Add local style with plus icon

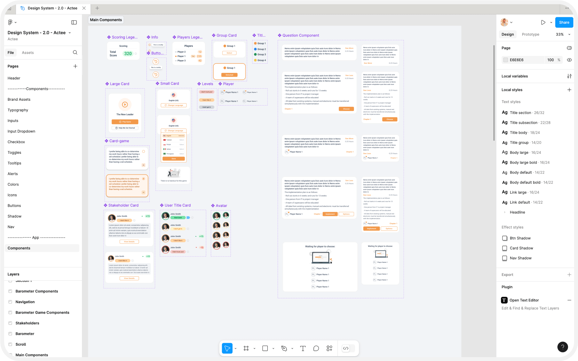(x=569, y=90)
